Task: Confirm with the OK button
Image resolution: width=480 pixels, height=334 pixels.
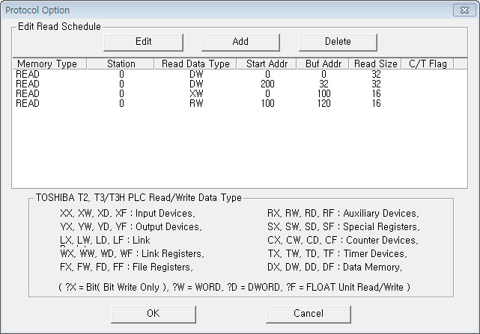Action: 154,314
